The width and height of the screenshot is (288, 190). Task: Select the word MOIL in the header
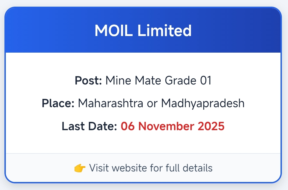pos(114,30)
